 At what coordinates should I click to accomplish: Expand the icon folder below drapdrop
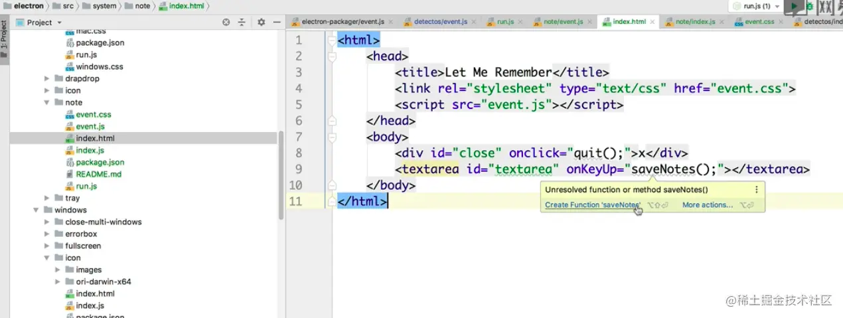coord(47,90)
